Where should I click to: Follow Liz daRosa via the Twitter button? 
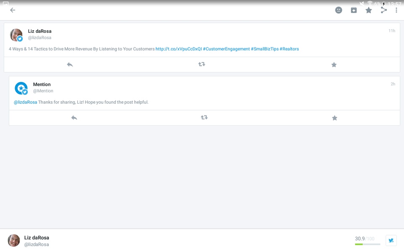click(391, 241)
